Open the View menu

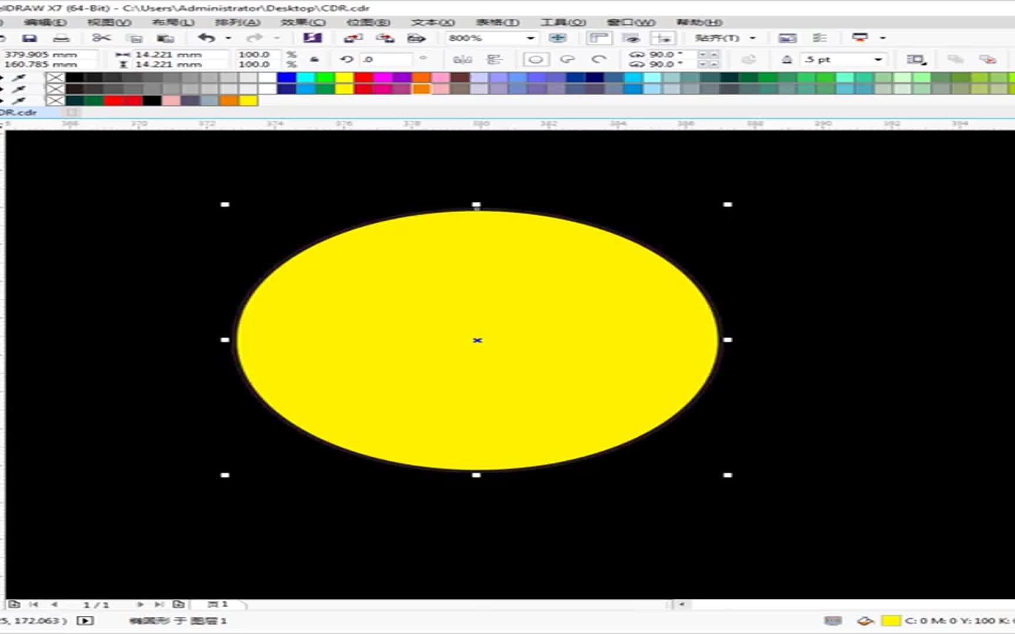pos(109,22)
